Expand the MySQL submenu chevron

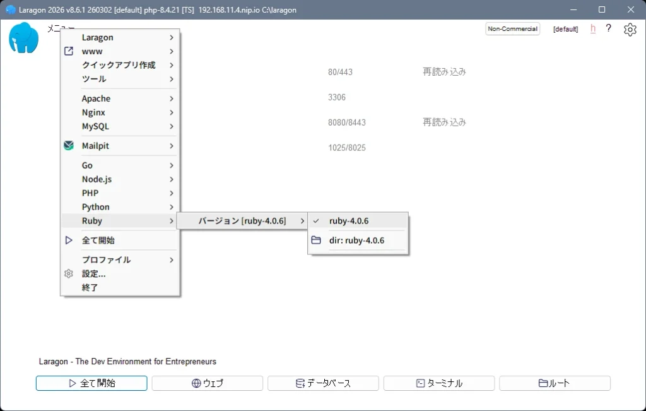tap(172, 126)
